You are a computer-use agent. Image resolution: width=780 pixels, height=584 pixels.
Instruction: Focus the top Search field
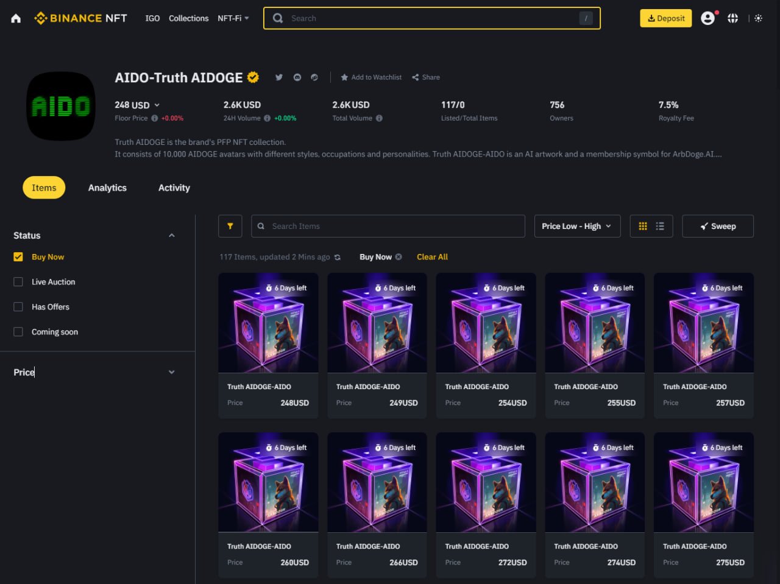432,18
